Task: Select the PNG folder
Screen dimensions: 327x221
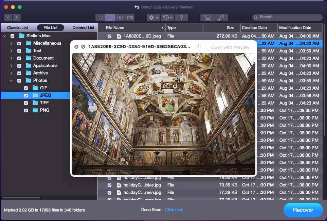Action: tap(44, 110)
